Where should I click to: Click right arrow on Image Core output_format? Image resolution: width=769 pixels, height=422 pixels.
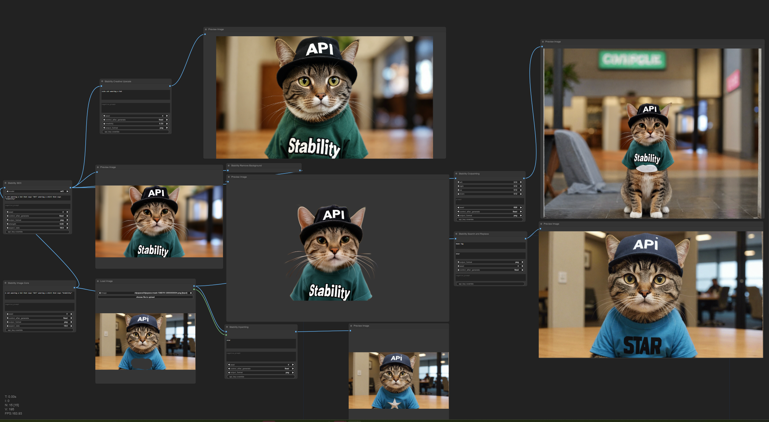tap(71, 322)
